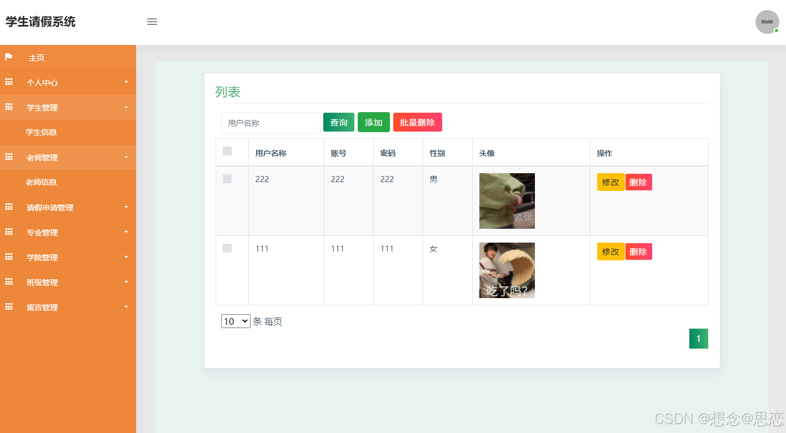Open 个人中心 menu item
This screenshot has width=786, height=433.
point(68,82)
